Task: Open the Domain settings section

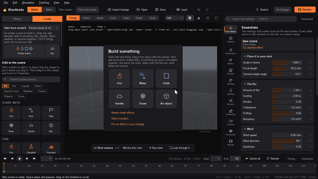Action: click(231, 72)
